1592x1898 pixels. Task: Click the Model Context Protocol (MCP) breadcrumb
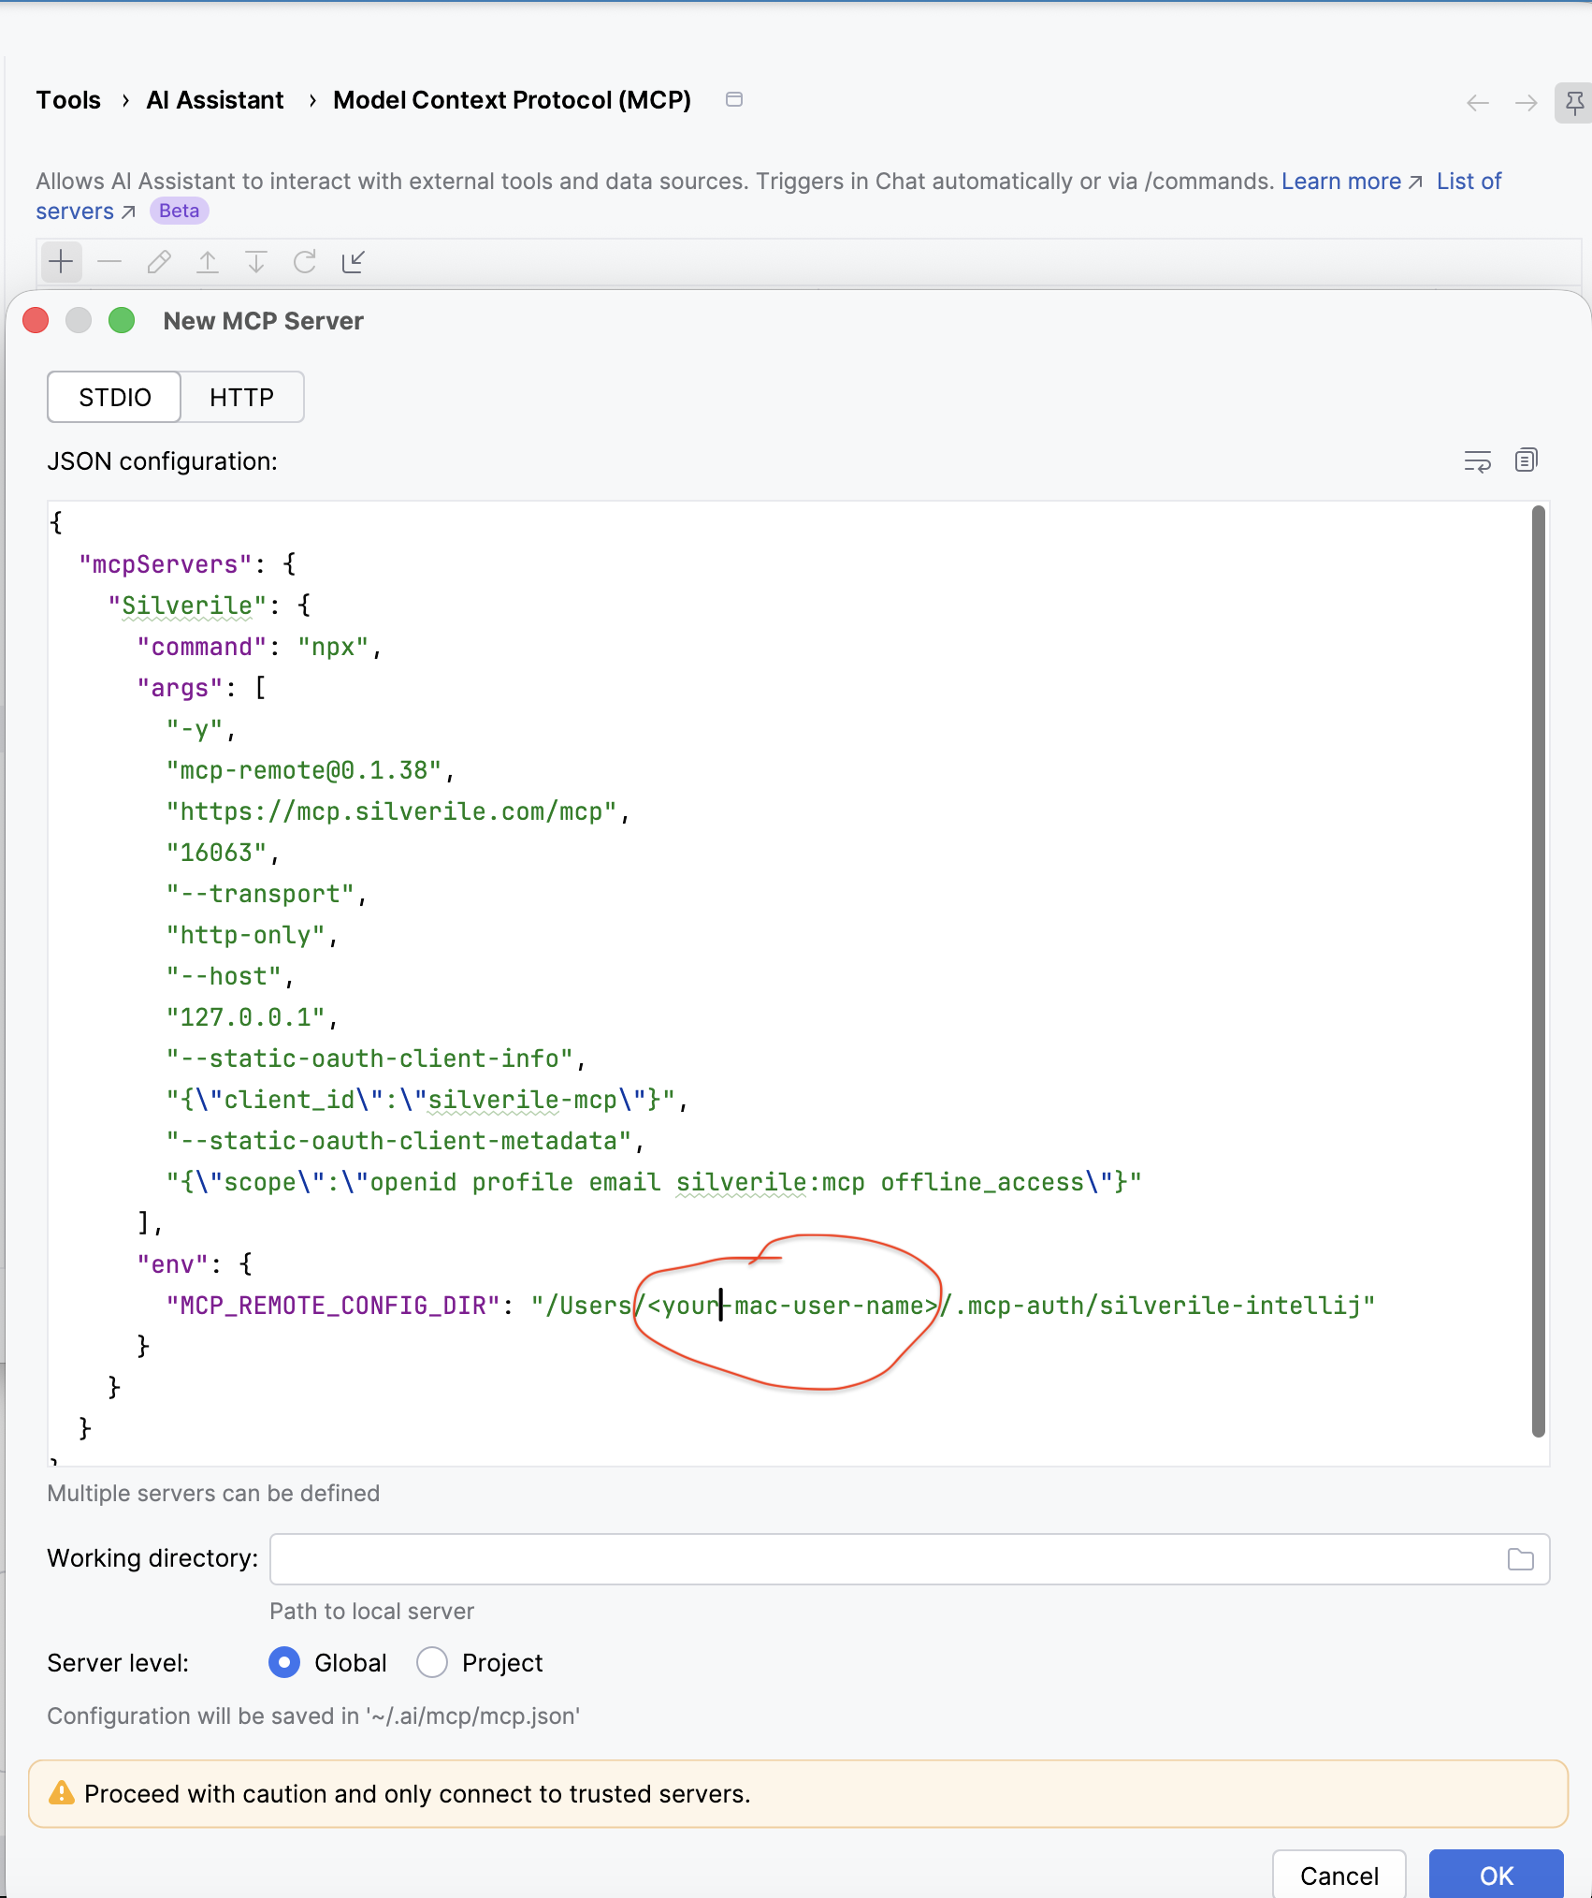click(x=512, y=100)
